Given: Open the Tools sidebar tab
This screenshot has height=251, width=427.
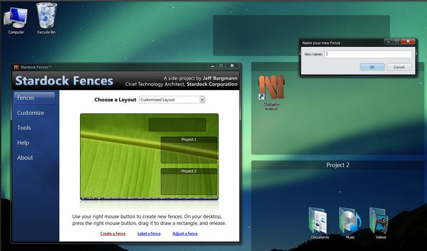Looking at the screenshot, I should (24, 127).
